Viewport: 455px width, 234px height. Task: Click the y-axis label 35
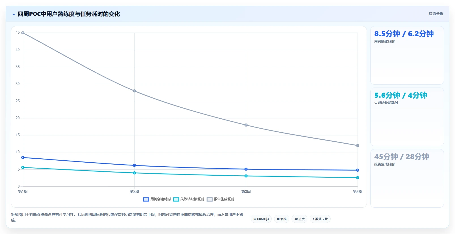[18, 67]
